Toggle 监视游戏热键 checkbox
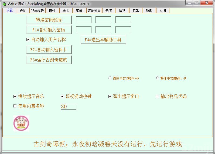This screenshot has width=215, height=154. (x=62, y=96)
